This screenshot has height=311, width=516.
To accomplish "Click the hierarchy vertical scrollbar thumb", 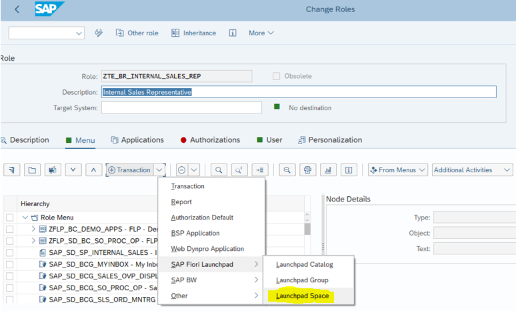I will click(307, 229).
